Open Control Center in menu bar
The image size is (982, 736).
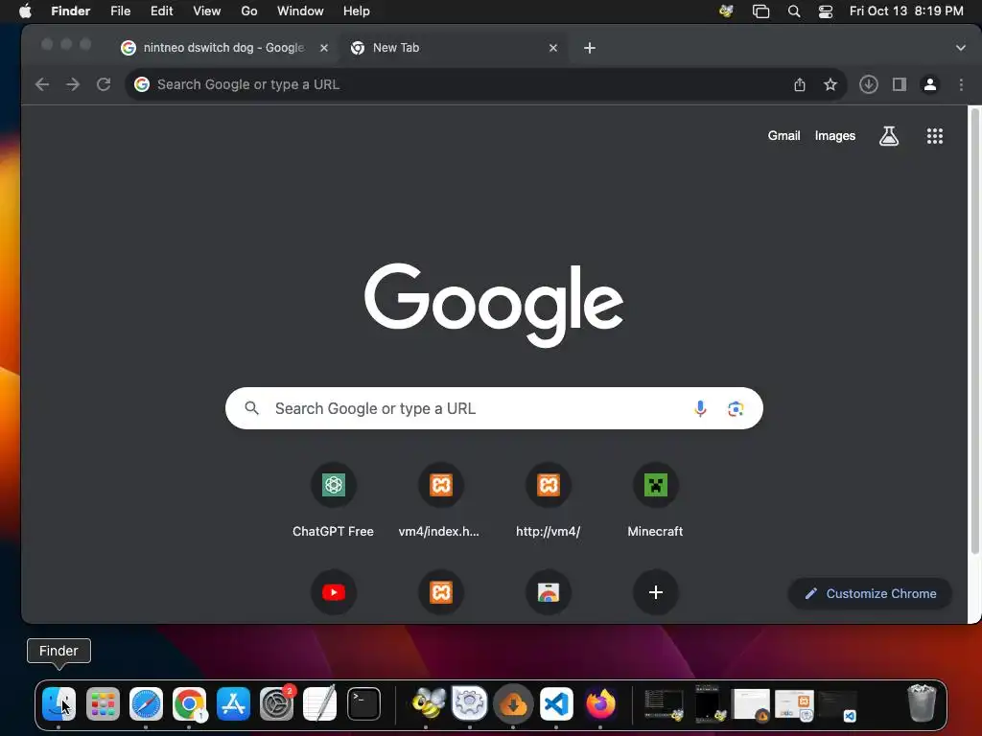(826, 11)
